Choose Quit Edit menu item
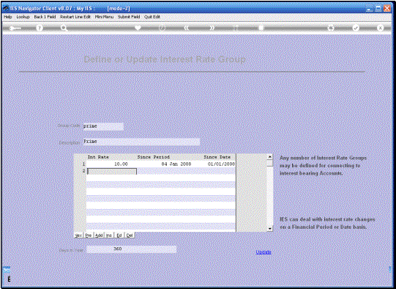The height and width of the screenshot is (289, 396). pyautogui.click(x=152, y=17)
